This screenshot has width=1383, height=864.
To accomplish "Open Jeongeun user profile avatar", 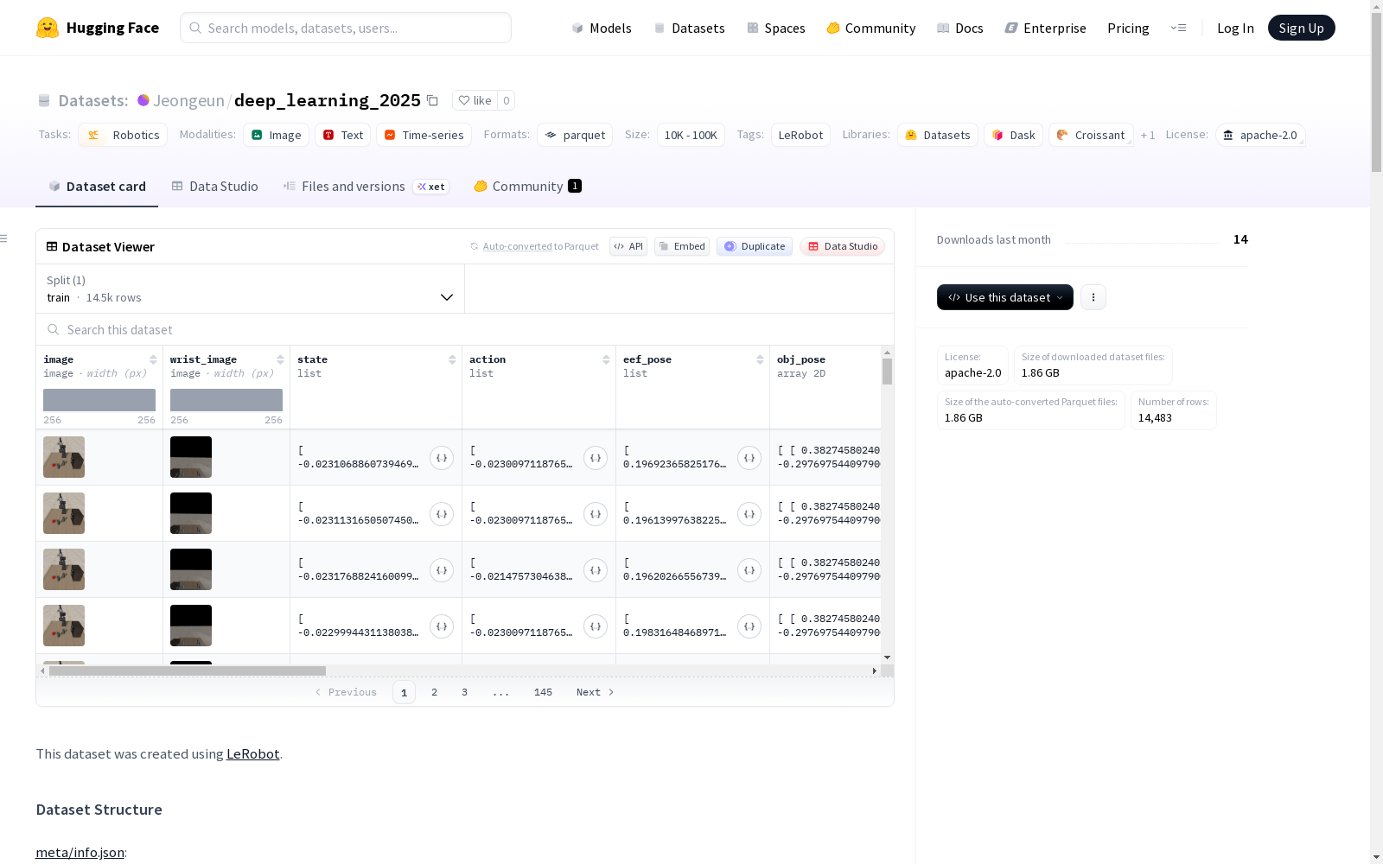I will point(143,100).
